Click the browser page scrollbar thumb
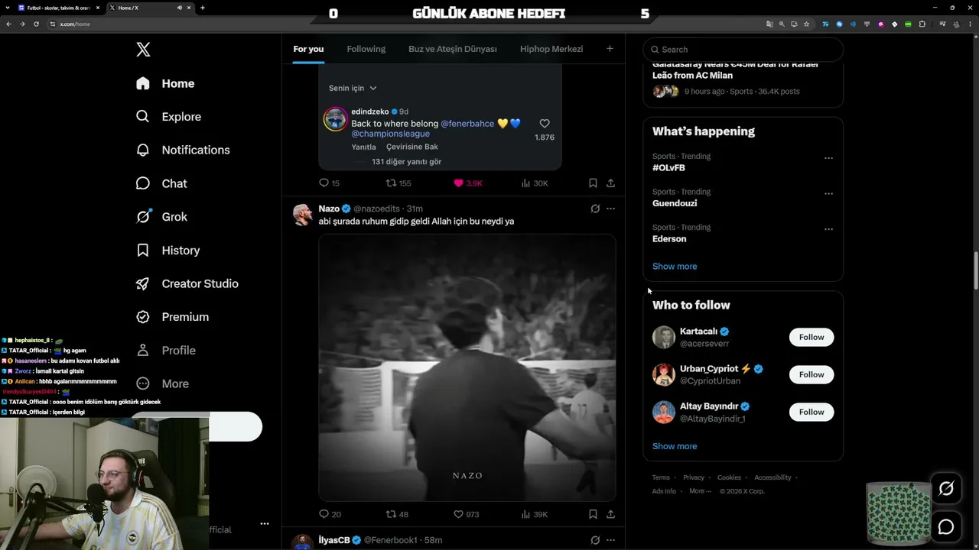Image resolution: width=979 pixels, height=550 pixels. click(975, 270)
